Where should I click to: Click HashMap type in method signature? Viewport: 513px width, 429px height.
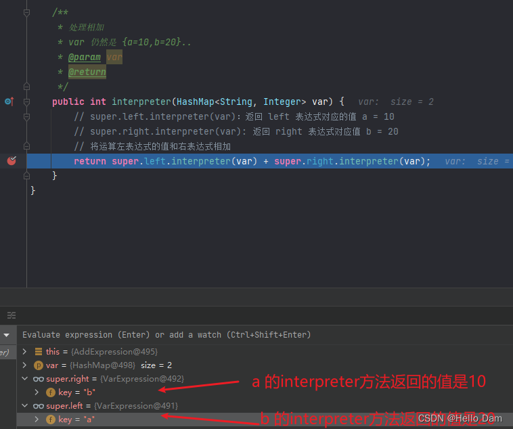tap(196, 101)
